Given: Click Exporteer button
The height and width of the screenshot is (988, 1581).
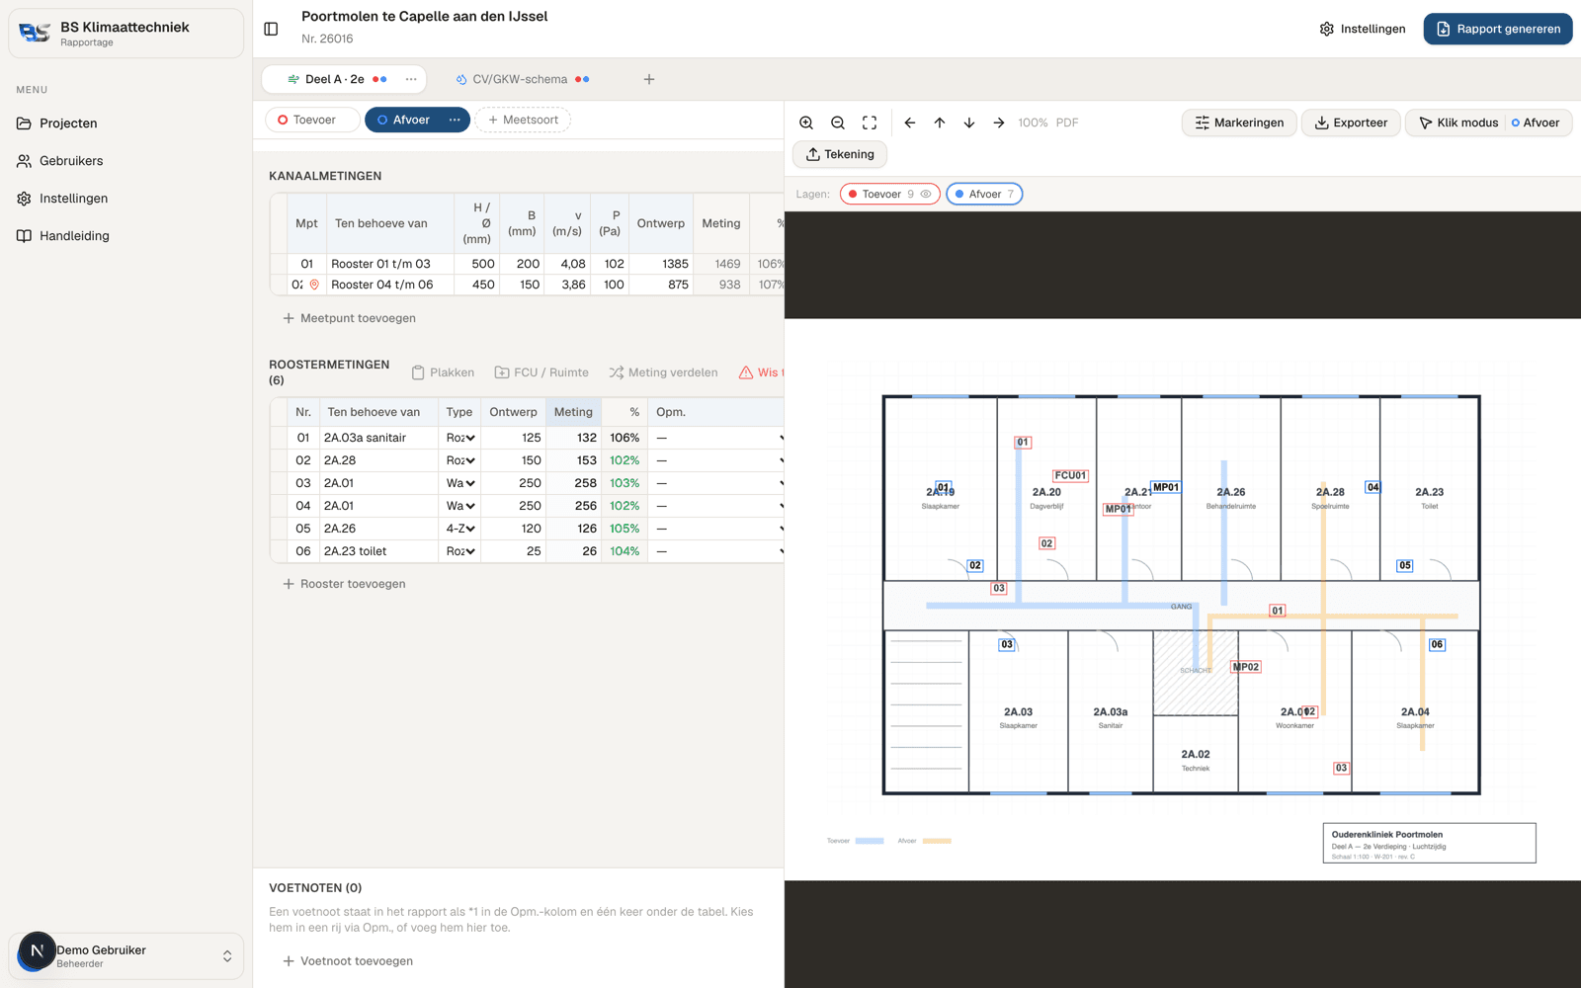Looking at the screenshot, I should coord(1351,123).
